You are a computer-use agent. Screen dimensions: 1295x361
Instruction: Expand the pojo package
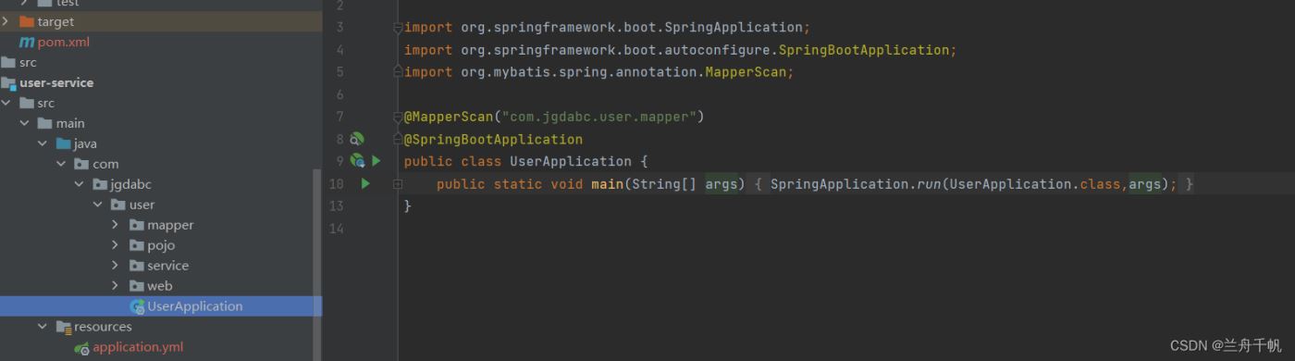pos(116,245)
